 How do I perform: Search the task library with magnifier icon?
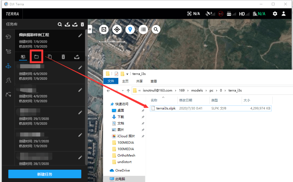(60, 24)
